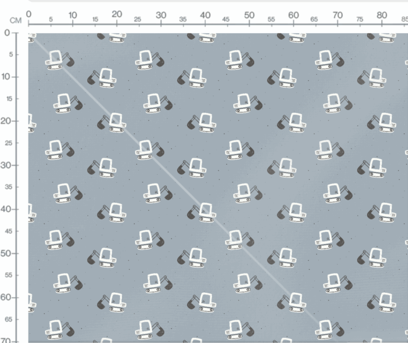Click the 40 mark on the horizontal ruler
The width and height of the screenshot is (408, 343).
205,15
